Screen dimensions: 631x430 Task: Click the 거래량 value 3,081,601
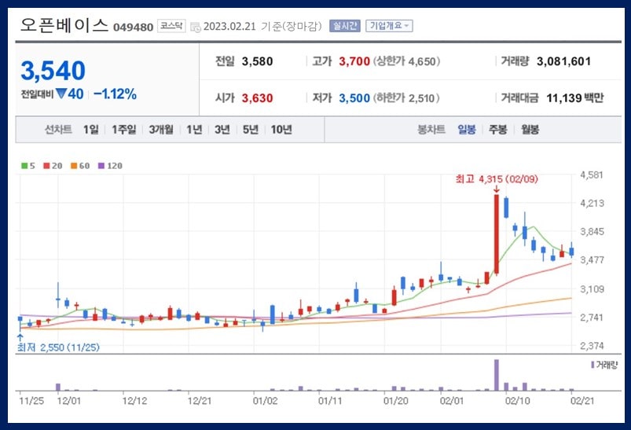pos(563,61)
